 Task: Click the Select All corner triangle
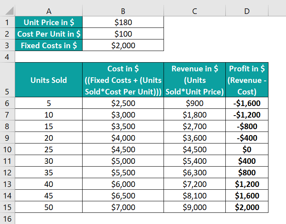pos(10,11)
